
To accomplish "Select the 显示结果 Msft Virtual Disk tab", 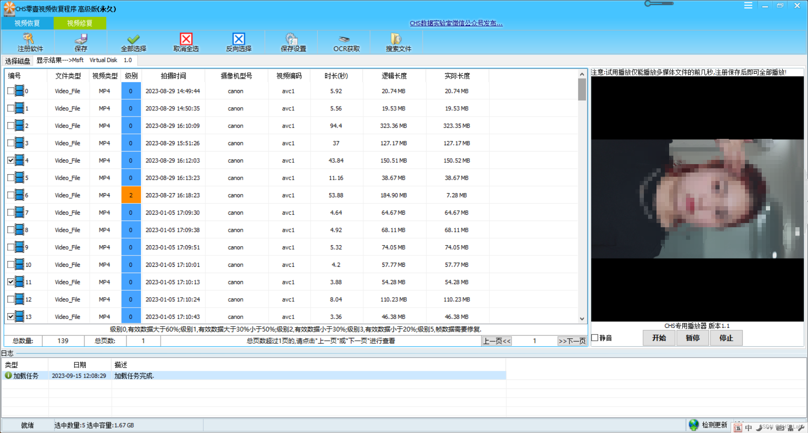I will (x=84, y=60).
